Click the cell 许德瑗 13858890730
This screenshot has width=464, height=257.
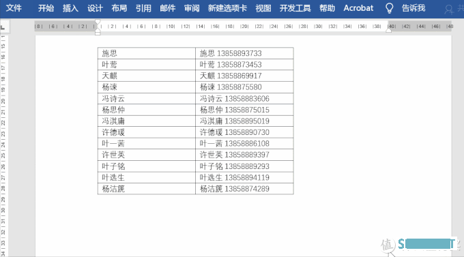tap(244, 132)
